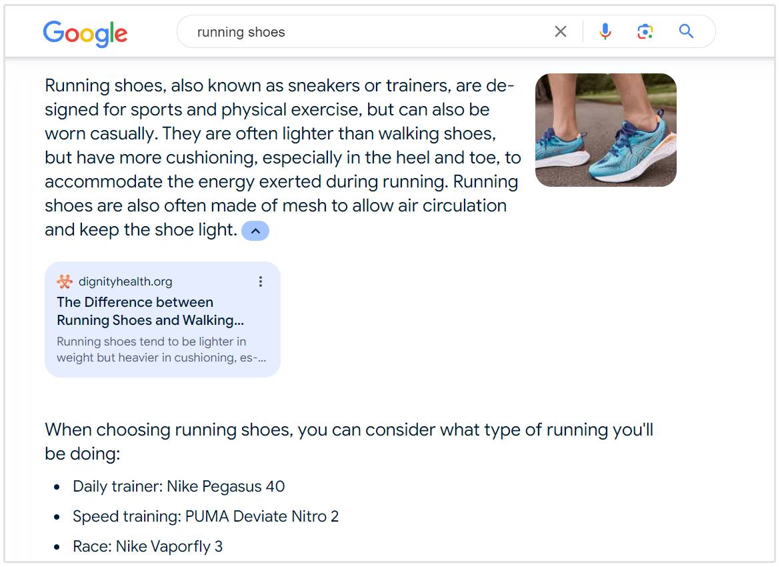780x567 pixels.
Task: Click the Google logo
Action: tap(85, 33)
